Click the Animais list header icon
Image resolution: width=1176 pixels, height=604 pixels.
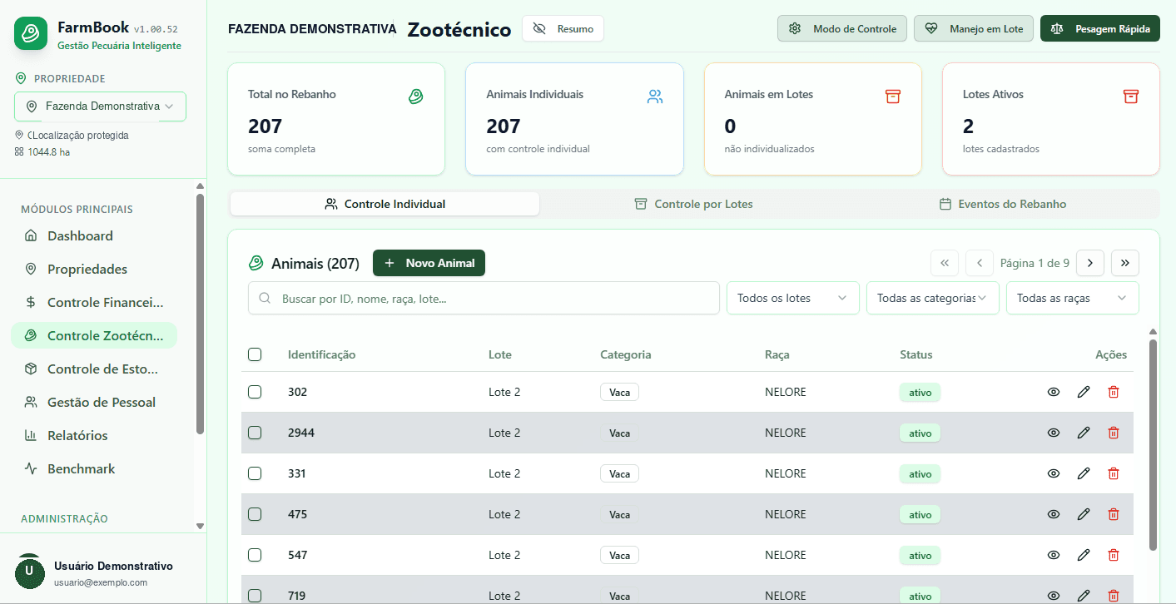point(256,264)
